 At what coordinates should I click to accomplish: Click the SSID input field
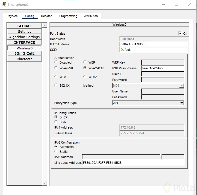click(154, 50)
